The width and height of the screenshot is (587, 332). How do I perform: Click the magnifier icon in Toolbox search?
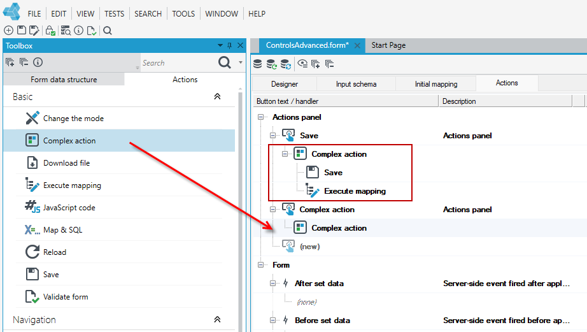[x=224, y=62]
